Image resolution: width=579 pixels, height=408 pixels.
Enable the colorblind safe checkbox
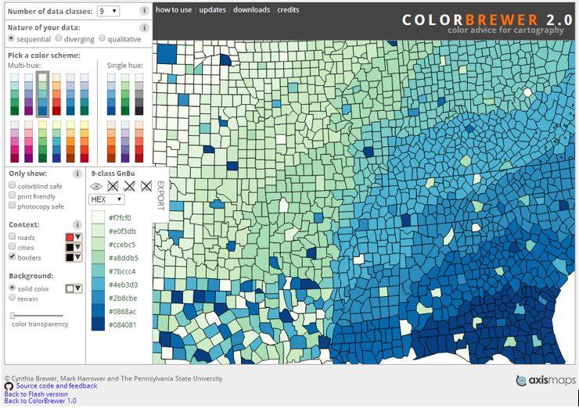pos(13,185)
